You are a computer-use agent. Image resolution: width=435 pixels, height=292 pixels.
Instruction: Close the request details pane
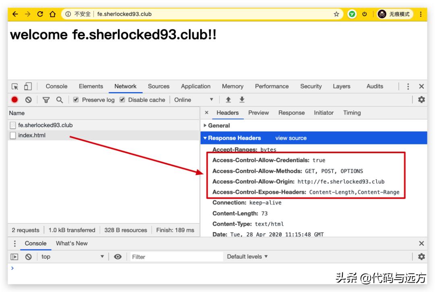206,113
